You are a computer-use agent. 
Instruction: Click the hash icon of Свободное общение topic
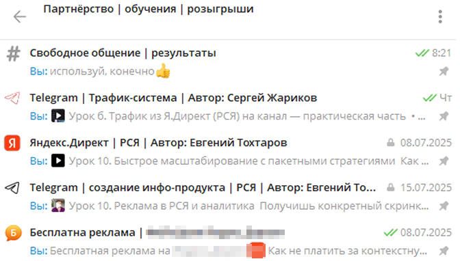(13, 54)
